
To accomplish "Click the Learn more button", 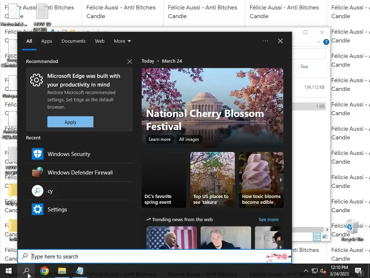I will (x=159, y=139).
